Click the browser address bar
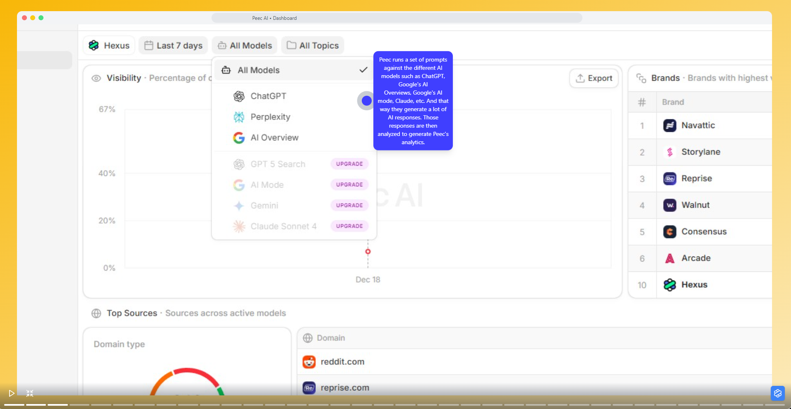Screen dimensions: 791x409 [x=397, y=18]
